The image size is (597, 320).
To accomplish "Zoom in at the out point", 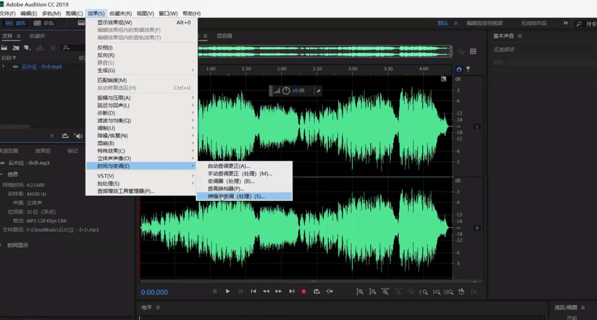I will [x=436, y=292].
